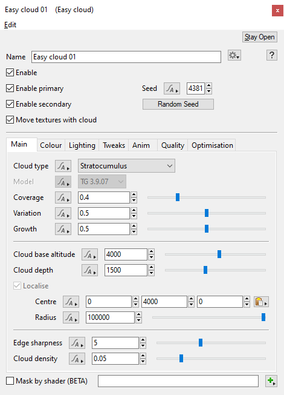Decrease Cloud depth with stepper down arrow
The width and height of the screenshot is (284, 395).
[151, 273]
